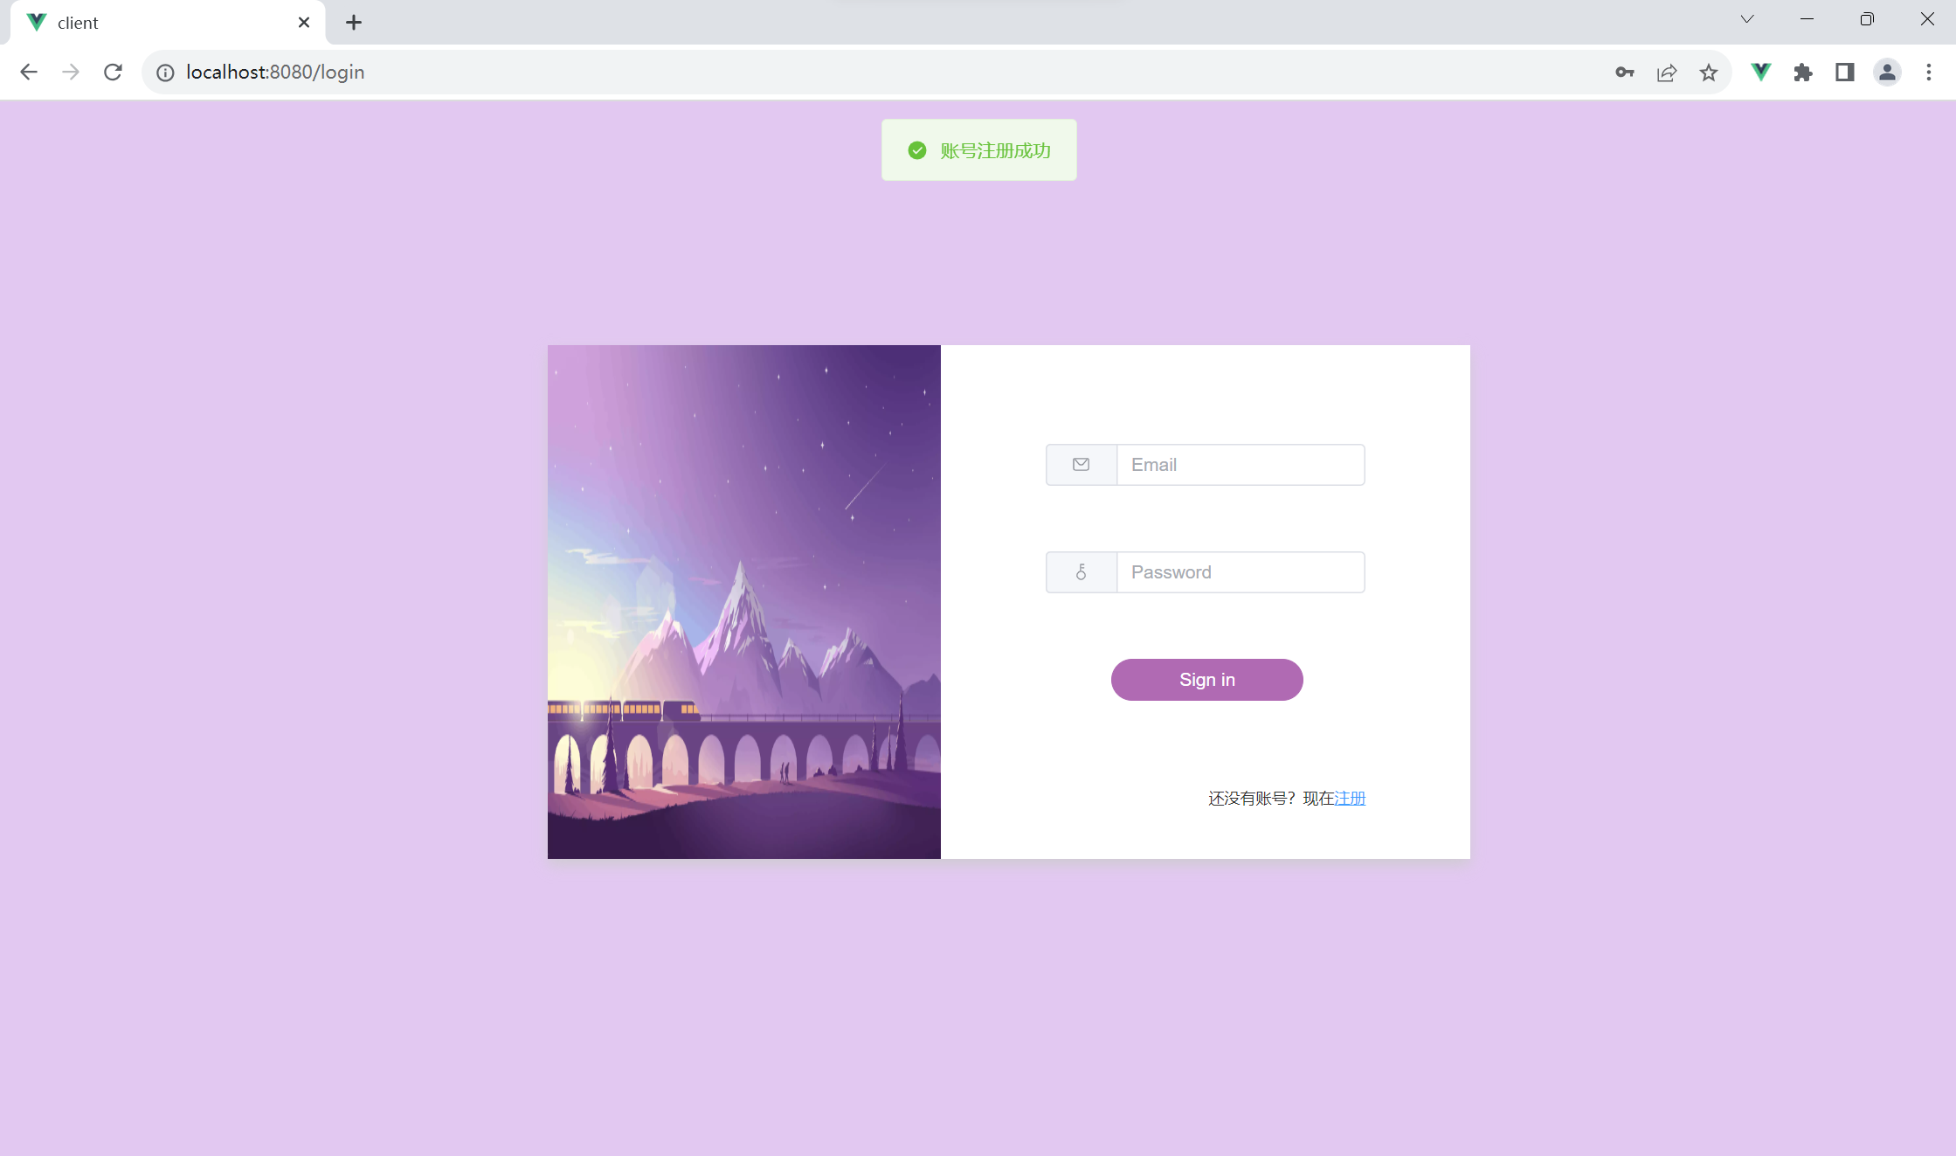
Task: Share this page via share icon
Action: pos(1667,73)
